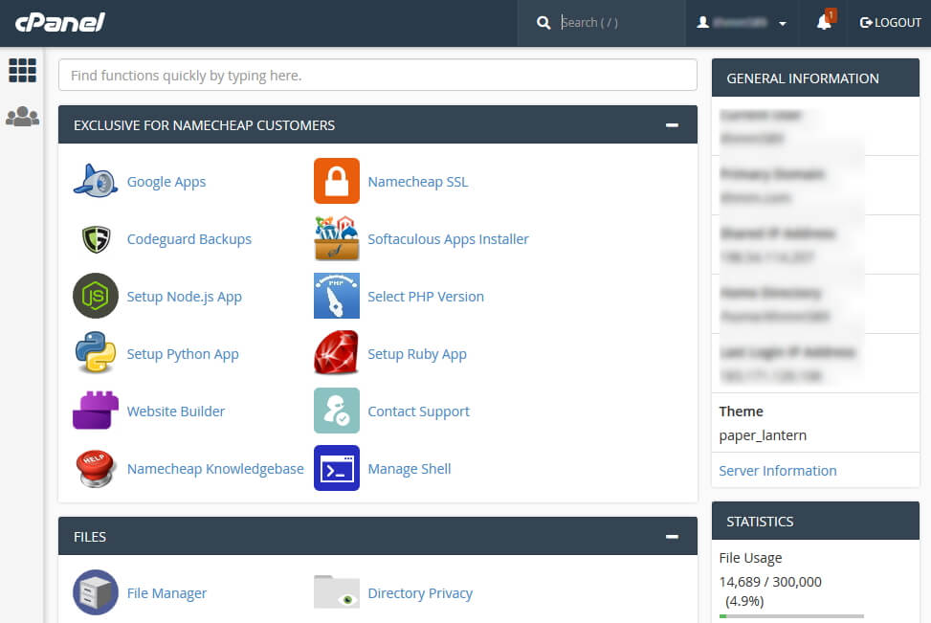Click the File Usage progress bar
931x623 pixels.
tap(791, 616)
